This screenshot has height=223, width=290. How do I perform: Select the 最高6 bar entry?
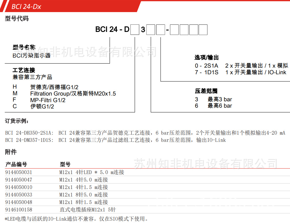pyautogui.click(x=220, y=106)
